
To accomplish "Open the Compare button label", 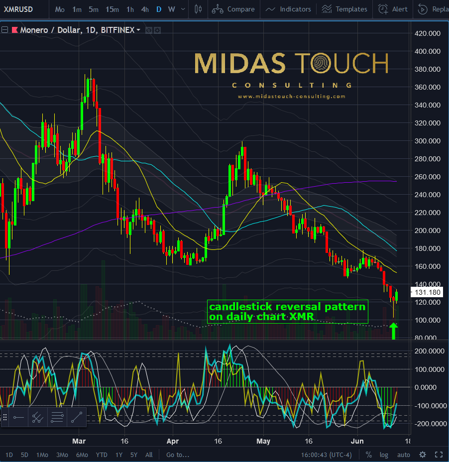I will (241, 9).
